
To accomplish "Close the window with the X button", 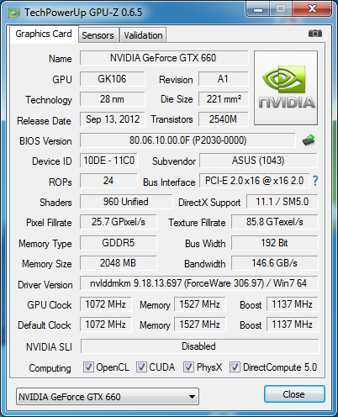I will (312, 8).
